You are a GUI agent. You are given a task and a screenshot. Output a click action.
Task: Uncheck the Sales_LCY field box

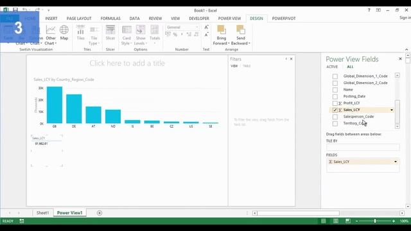tap(335, 110)
